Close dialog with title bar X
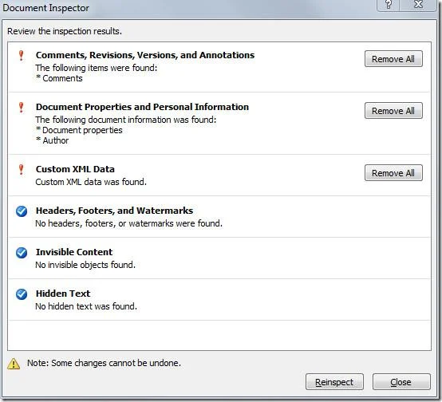442x402 pixels. (x=418, y=5)
